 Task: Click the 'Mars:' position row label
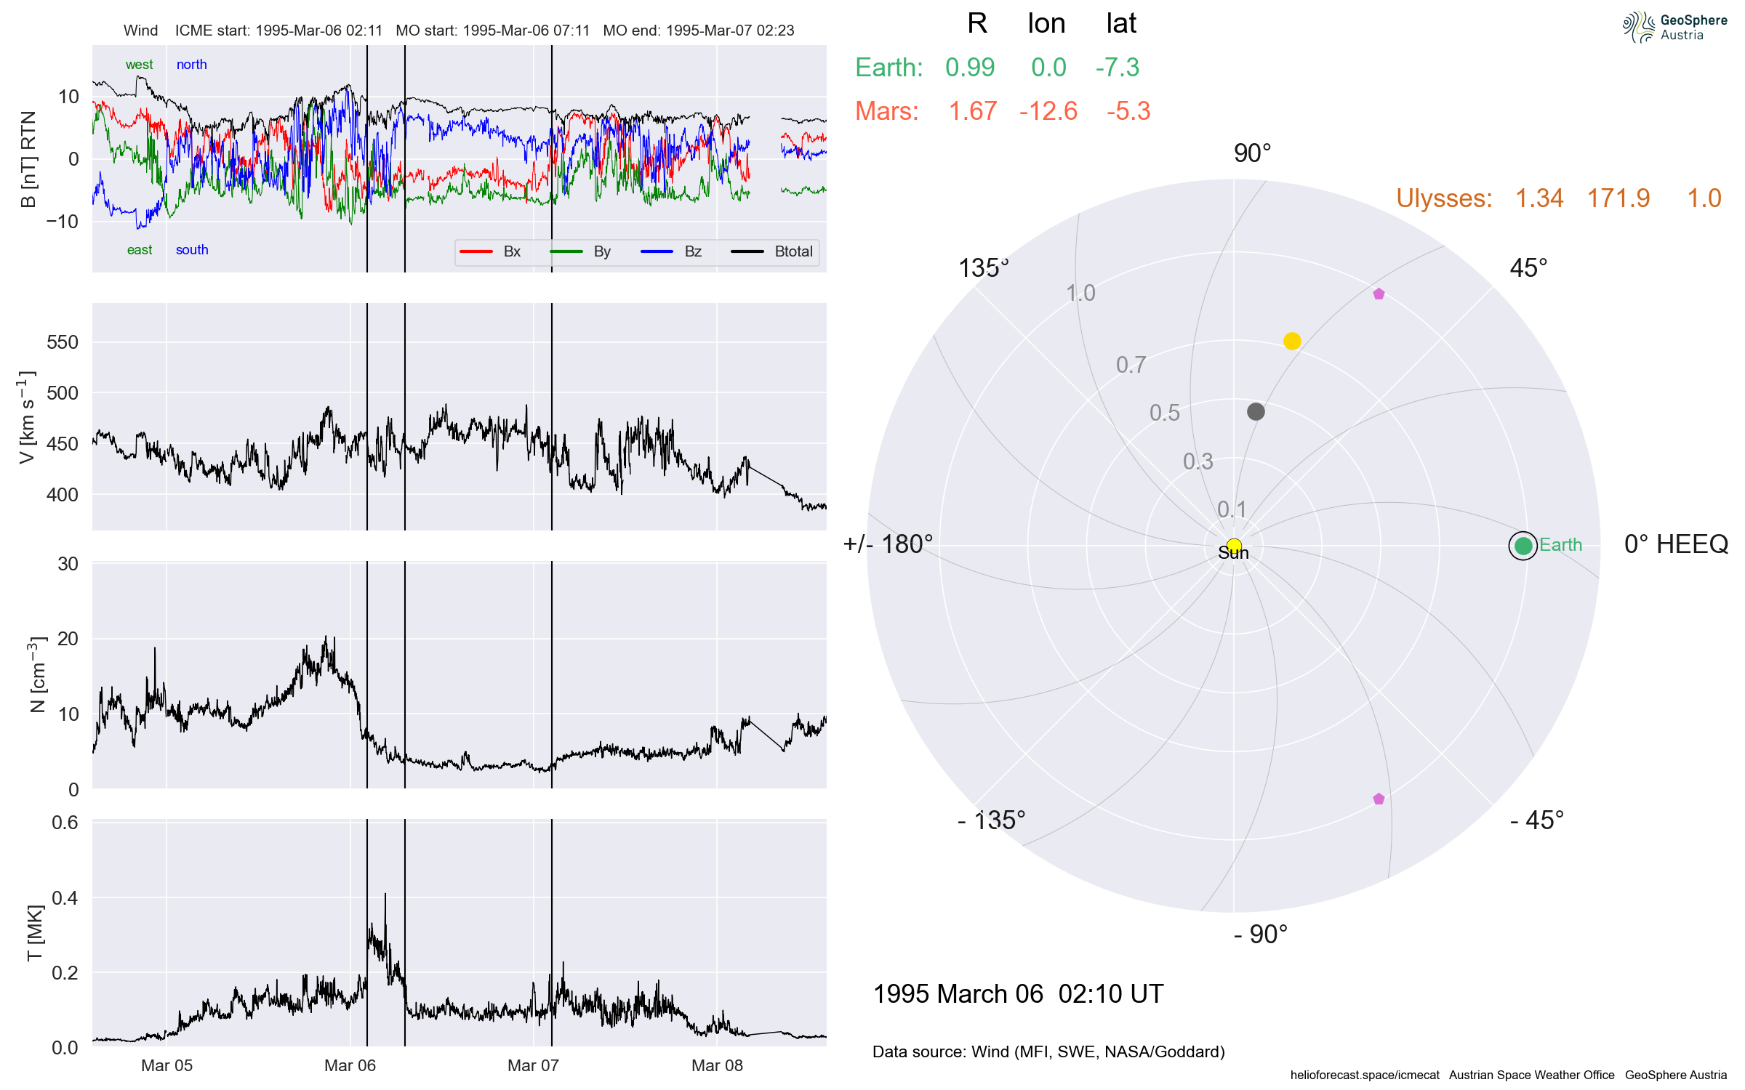(887, 111)
